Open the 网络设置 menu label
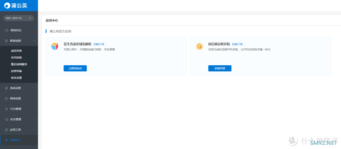 15,98
